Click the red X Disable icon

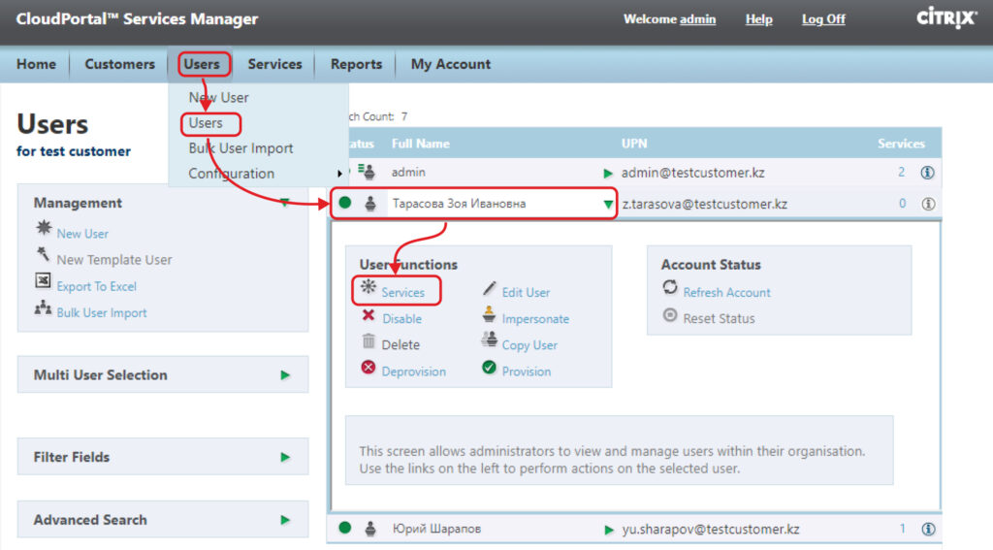click(368, 315)
